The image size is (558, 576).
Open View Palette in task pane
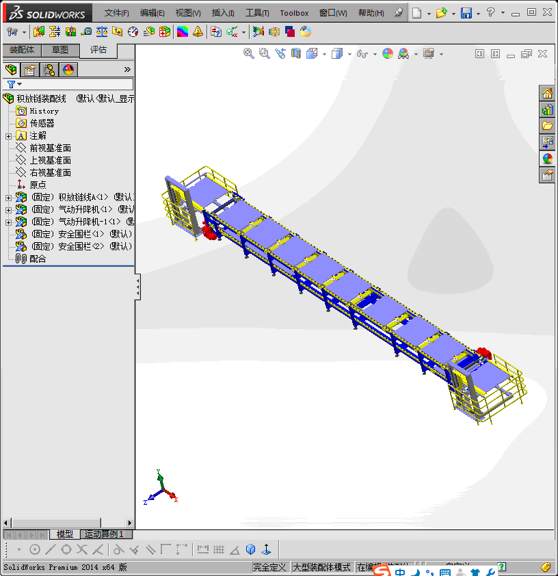547,142
